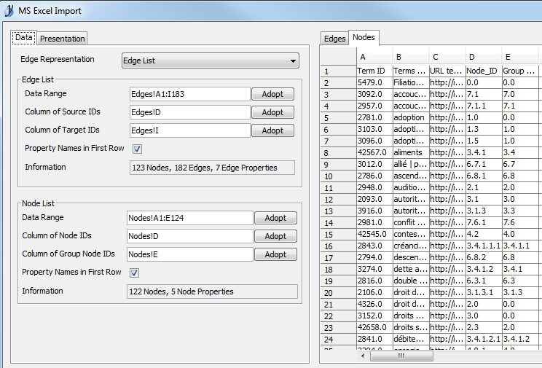The image size is (542, 368).
Task: Adopt selection for Column of Node IDs
Action: point(275,236)
